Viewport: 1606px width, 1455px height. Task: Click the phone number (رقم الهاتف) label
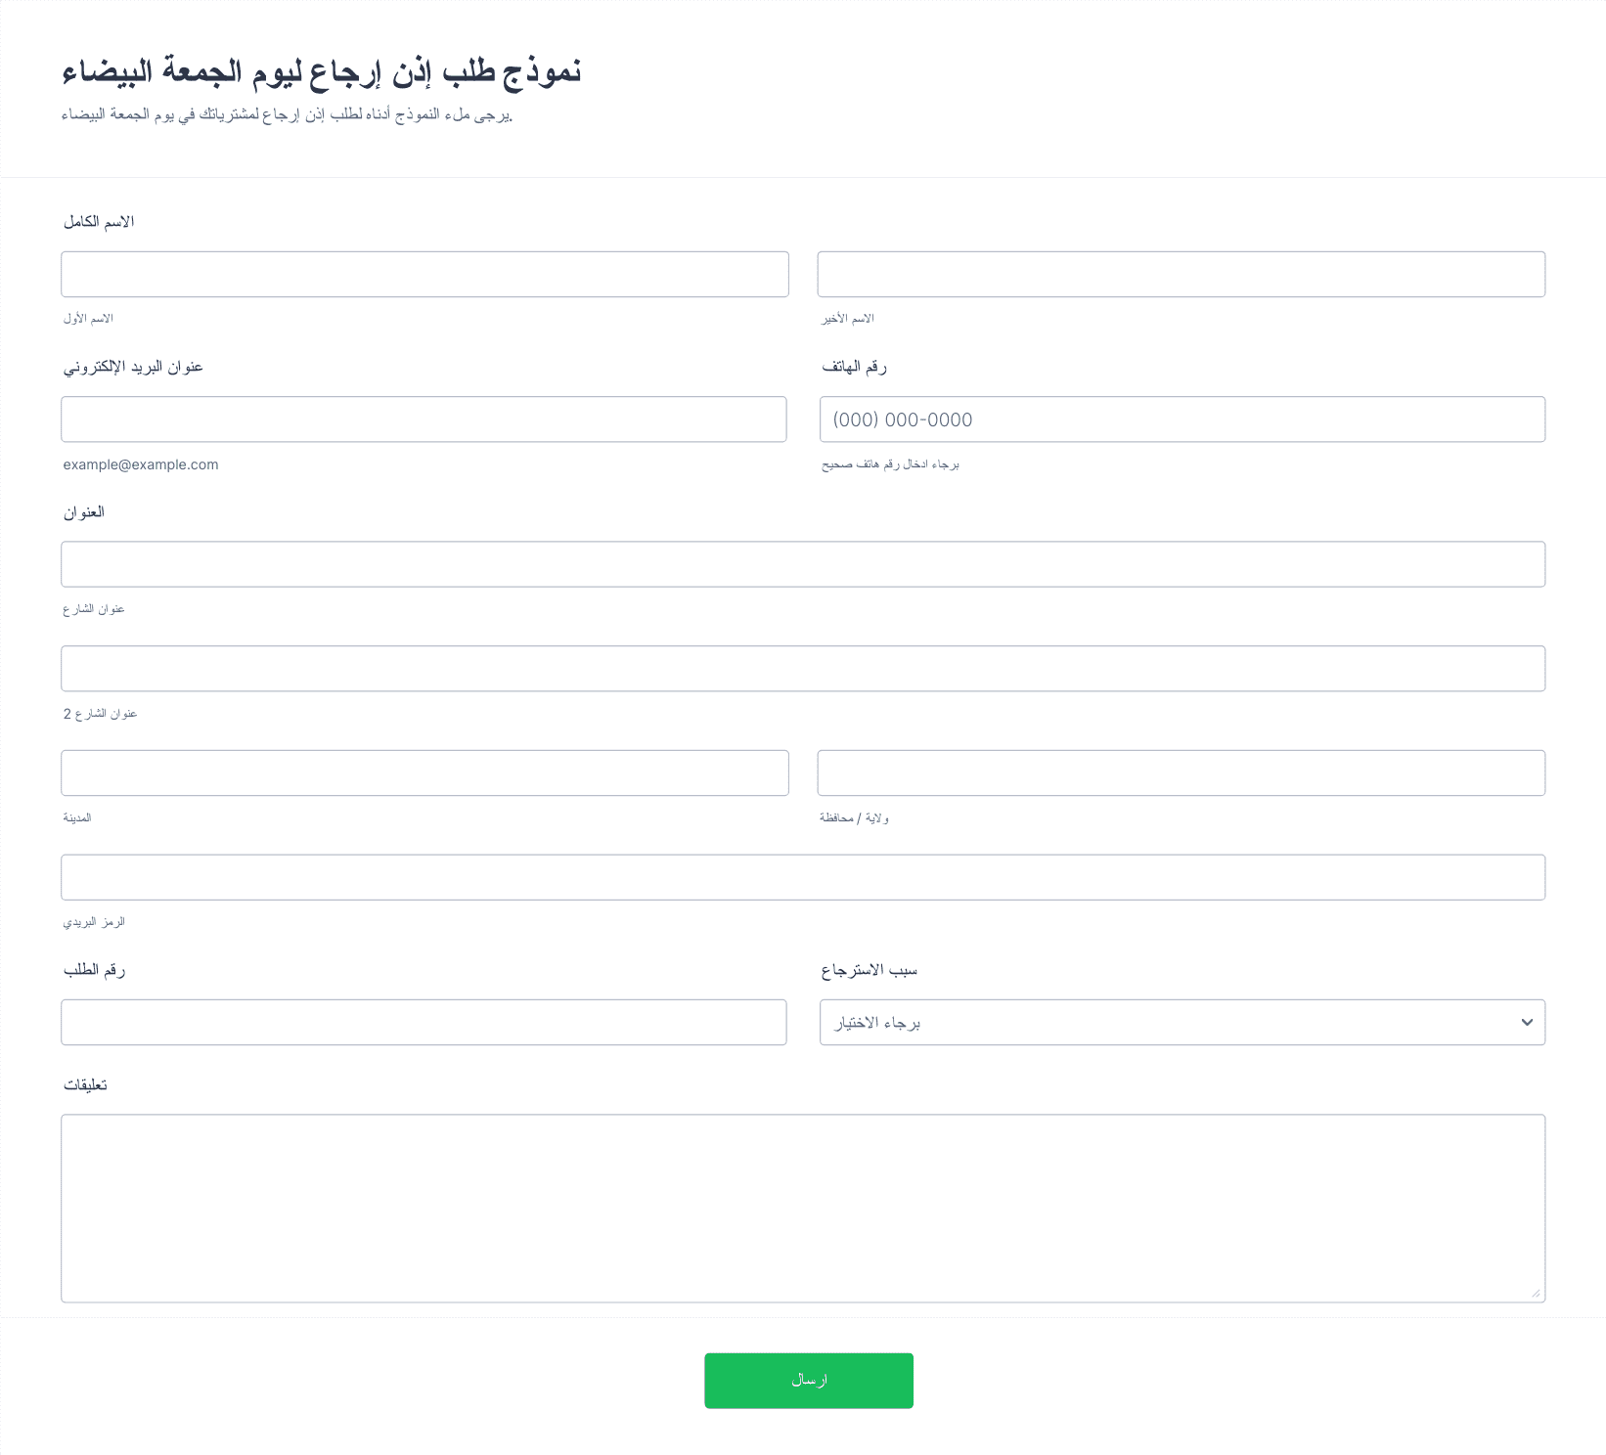click(x=854, y=367)
